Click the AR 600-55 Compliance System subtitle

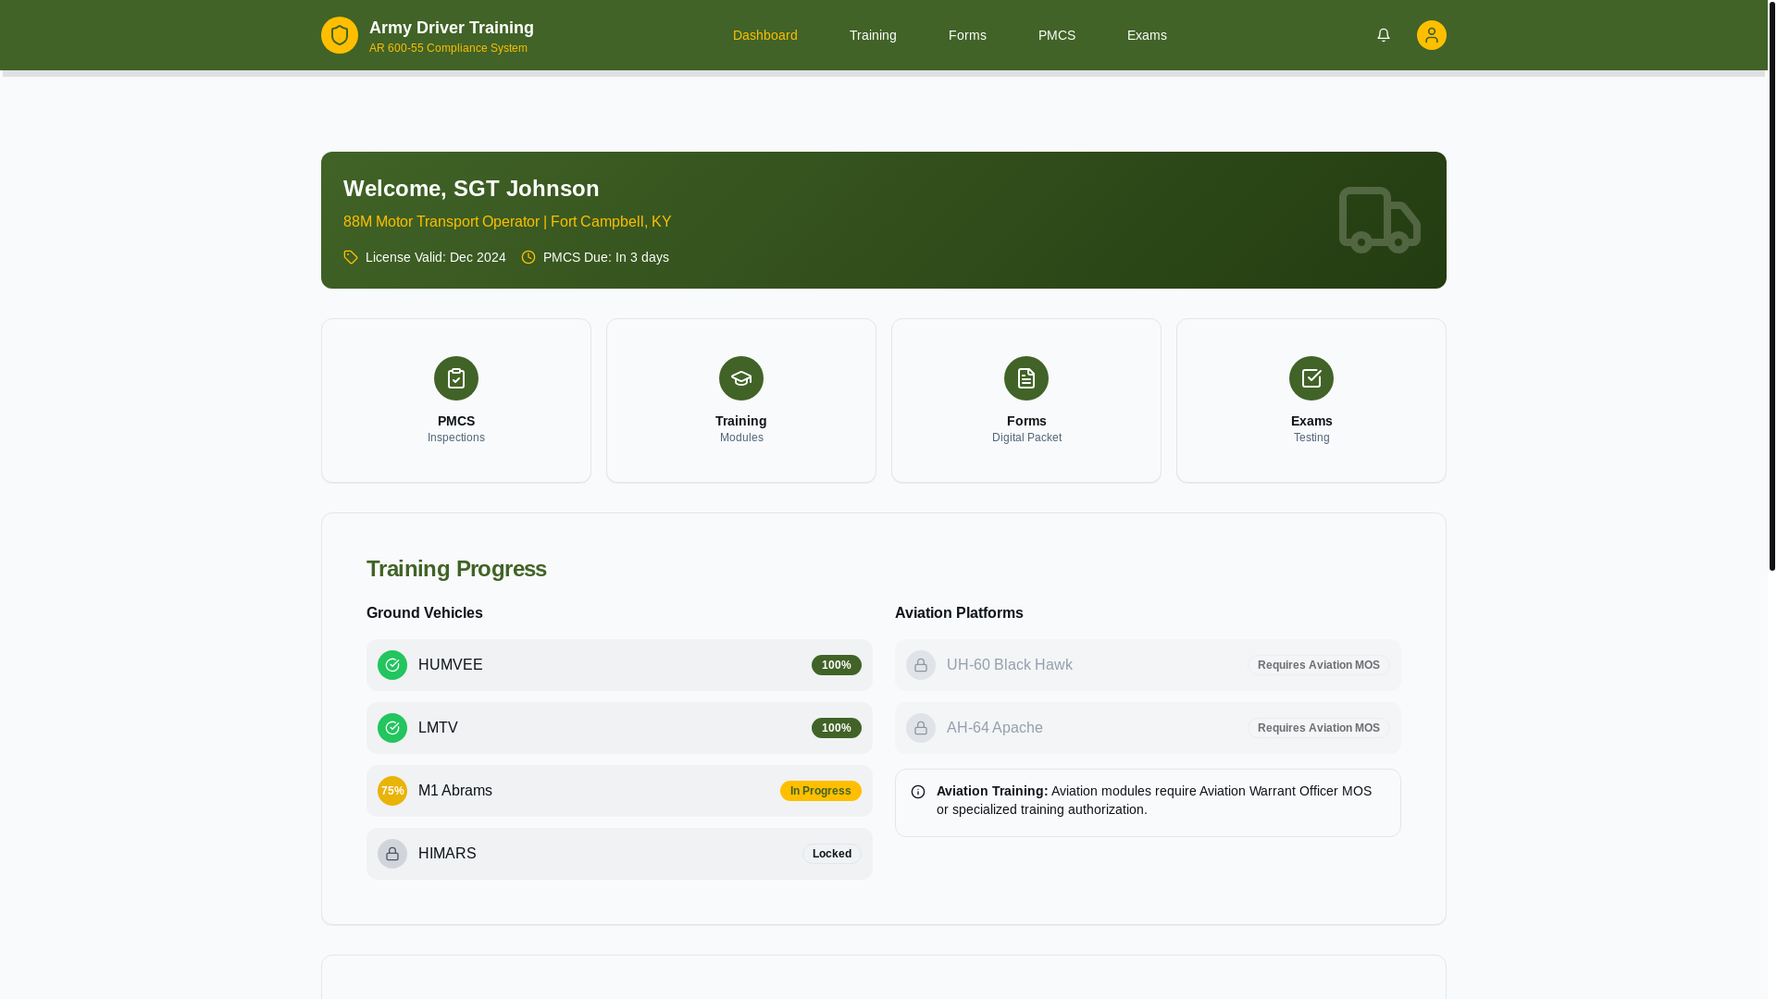tap(448, 48)
